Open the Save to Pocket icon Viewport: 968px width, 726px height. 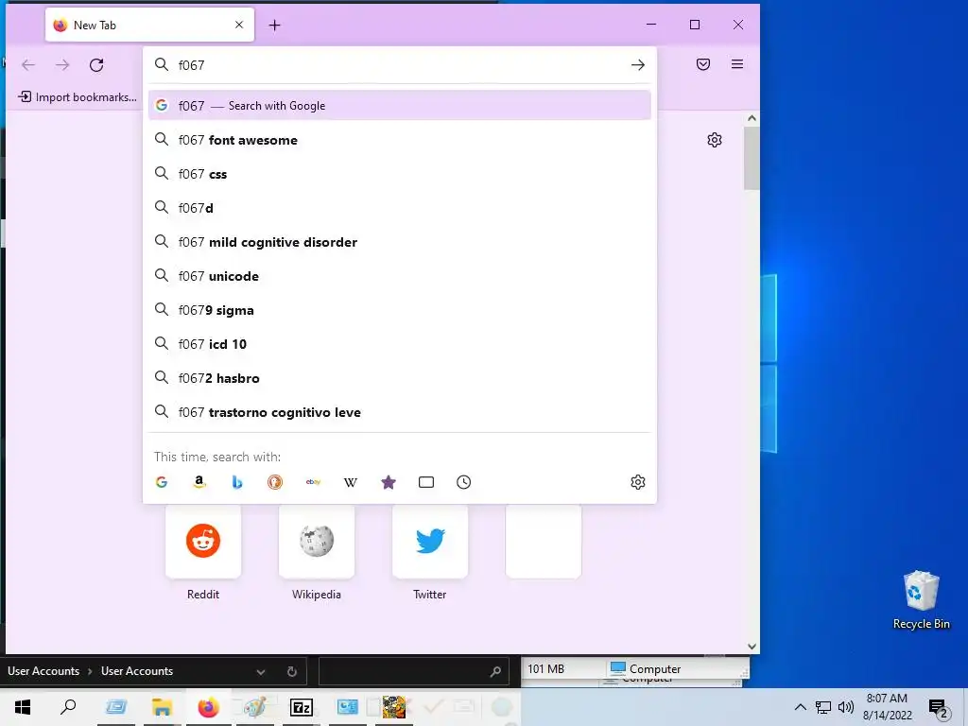[x=703, y=64]
